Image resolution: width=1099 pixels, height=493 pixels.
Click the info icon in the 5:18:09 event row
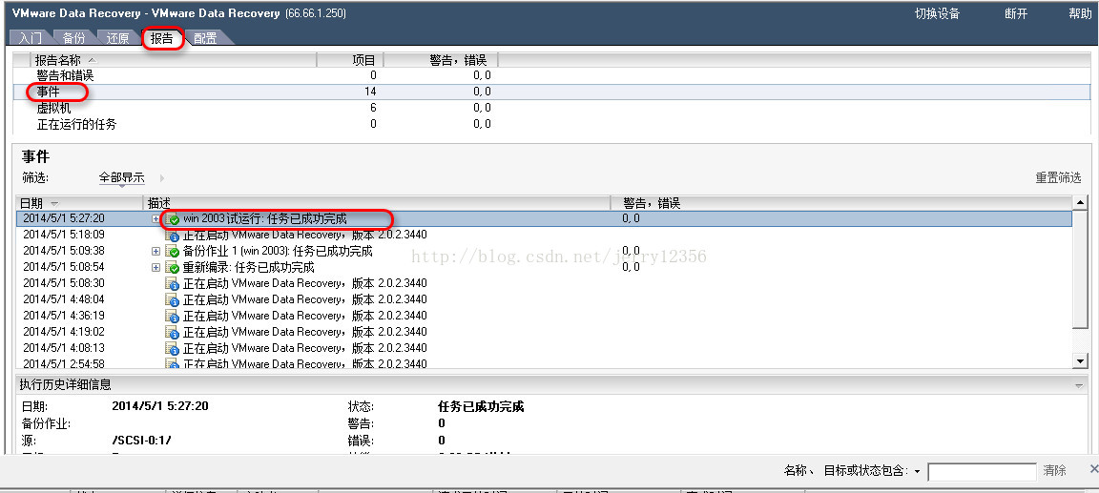173,236
